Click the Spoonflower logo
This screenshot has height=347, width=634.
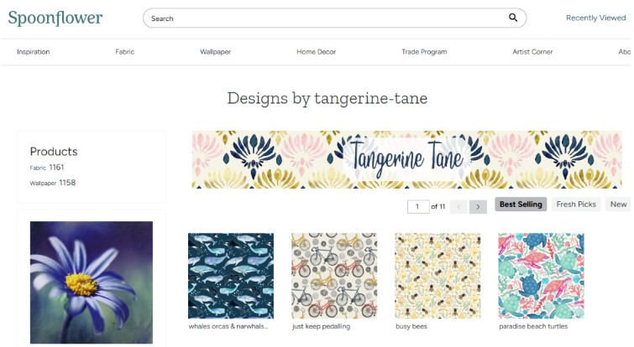coord(55,18)
